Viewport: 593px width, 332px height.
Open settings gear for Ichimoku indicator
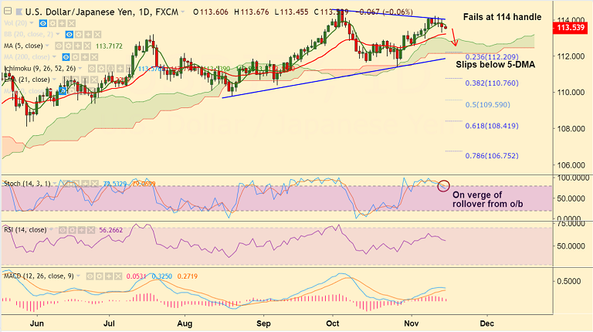pos(101,69)
